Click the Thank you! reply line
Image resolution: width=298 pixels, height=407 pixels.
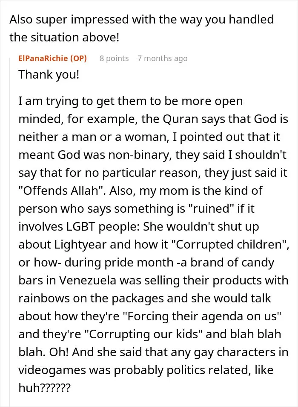click(x=49, y=75)
